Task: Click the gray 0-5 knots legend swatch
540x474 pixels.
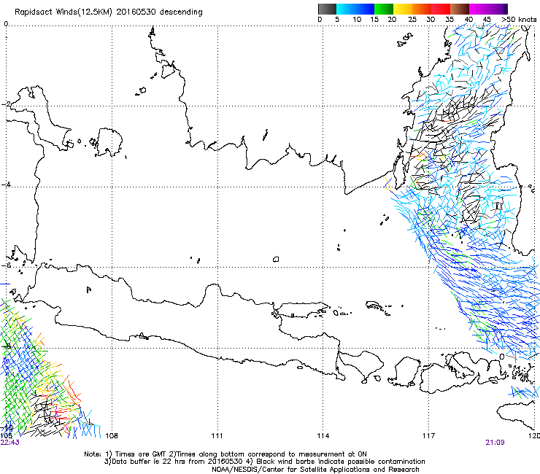Action: pyautogui.click(x=327, y=9)
